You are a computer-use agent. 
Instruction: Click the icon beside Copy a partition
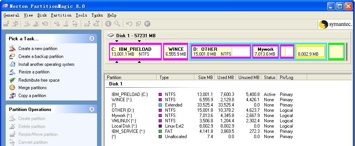point(12,96)
